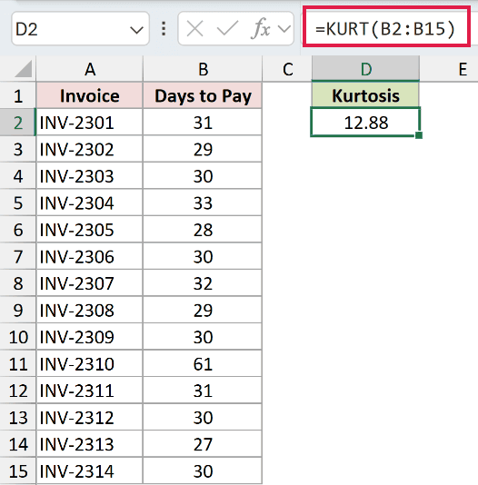Click the Enter checkmark formula button

pos(227,29)
